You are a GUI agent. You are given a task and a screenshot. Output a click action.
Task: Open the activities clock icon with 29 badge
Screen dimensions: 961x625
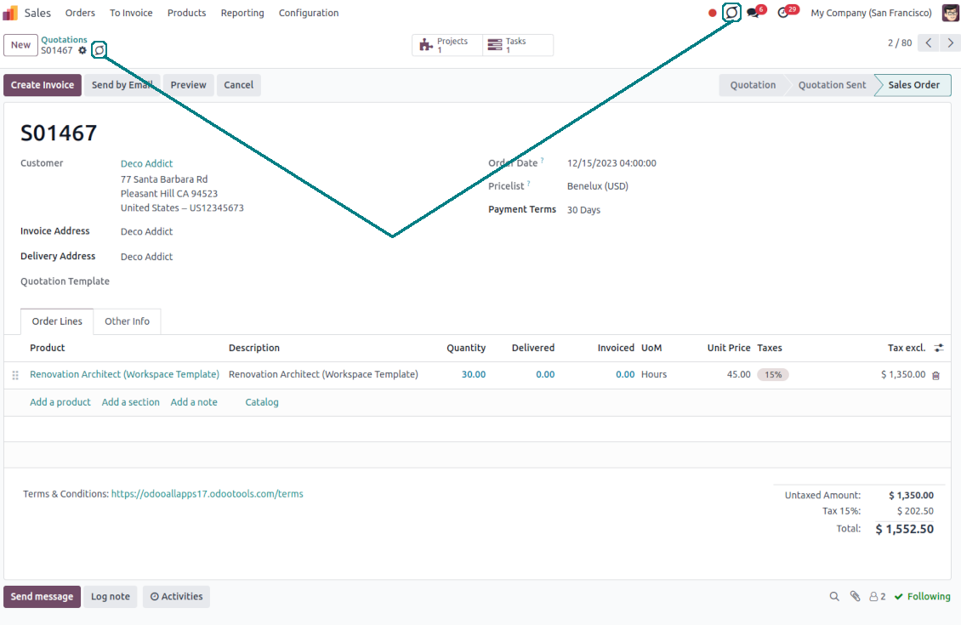pyautogui.click(x=783, y=13)
